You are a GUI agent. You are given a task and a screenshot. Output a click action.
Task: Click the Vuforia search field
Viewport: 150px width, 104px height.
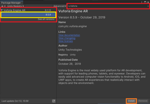(108, 6)
